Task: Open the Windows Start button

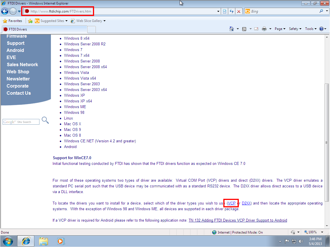Action: pos(8,241)
